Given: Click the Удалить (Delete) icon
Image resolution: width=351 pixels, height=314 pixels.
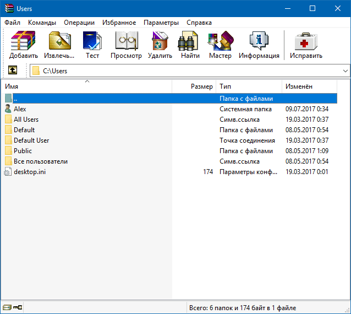Looking at the screenshot, I should coord(160,45).
